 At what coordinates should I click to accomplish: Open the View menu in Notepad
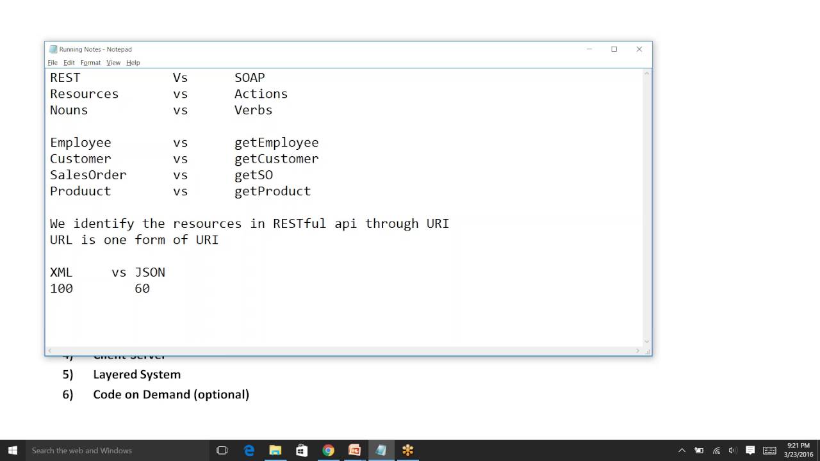pyautogui.click(x=113, y=63)
